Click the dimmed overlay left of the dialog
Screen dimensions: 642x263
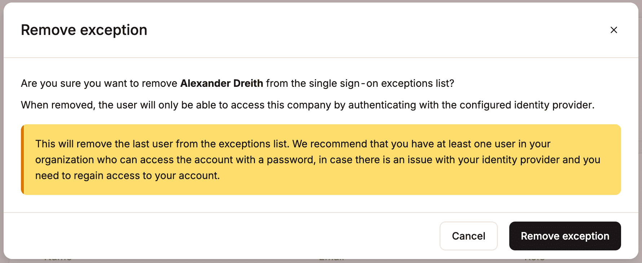tap(1, 131)
